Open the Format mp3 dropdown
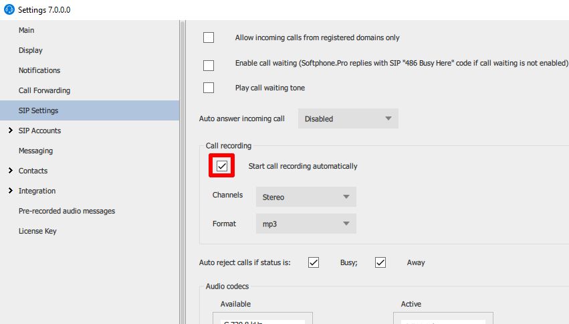 click(x=306, y=224)
